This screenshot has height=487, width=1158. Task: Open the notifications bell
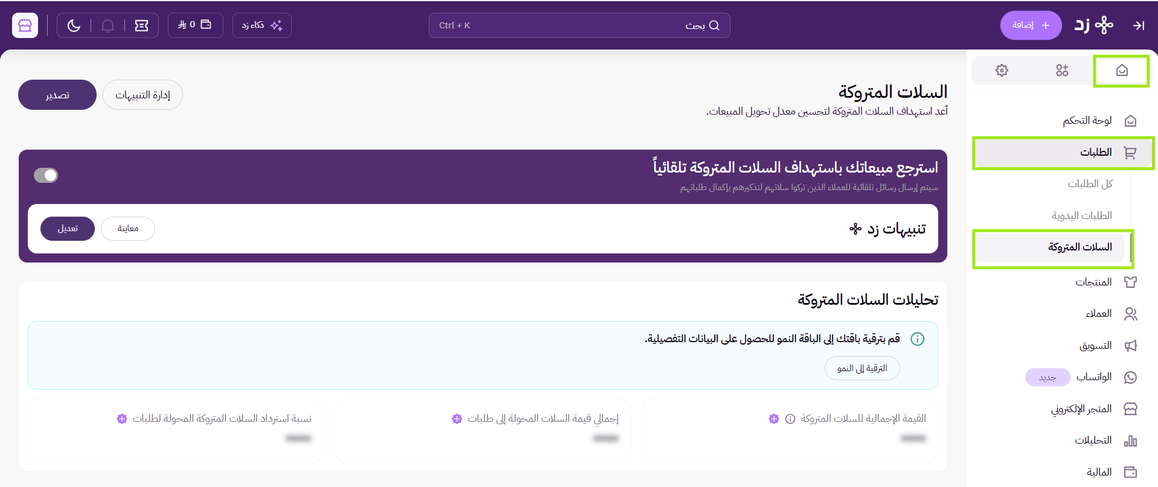(x=107, y=25)
